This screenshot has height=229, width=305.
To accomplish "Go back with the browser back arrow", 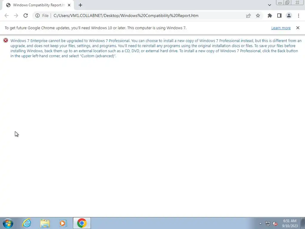I will click(7, 16).
